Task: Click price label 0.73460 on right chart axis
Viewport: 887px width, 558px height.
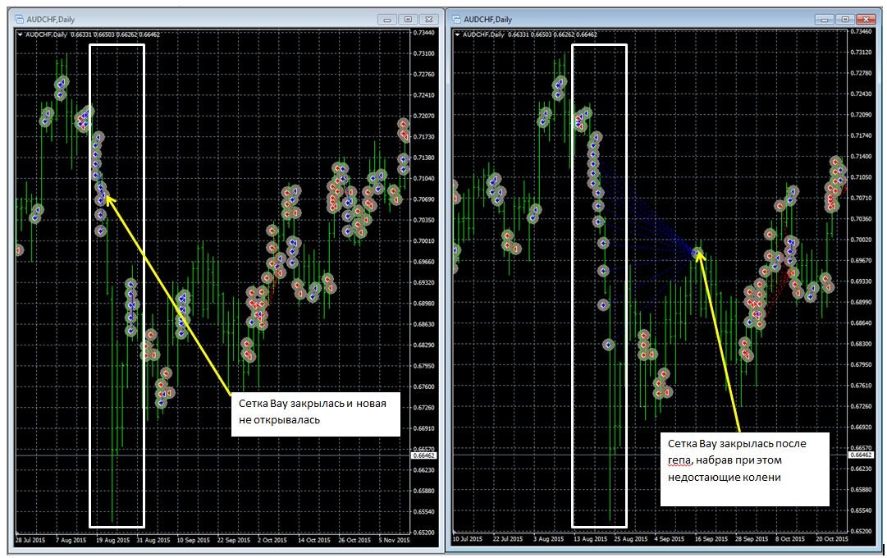Action: (x=861, y=32)
